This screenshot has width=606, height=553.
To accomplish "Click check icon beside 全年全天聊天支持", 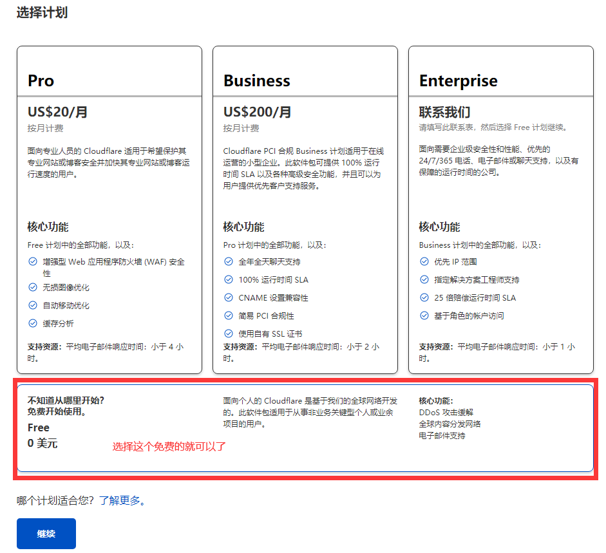I will point(229,261).
